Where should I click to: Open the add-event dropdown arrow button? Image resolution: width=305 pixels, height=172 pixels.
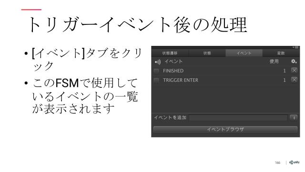(x=294, y=118)
